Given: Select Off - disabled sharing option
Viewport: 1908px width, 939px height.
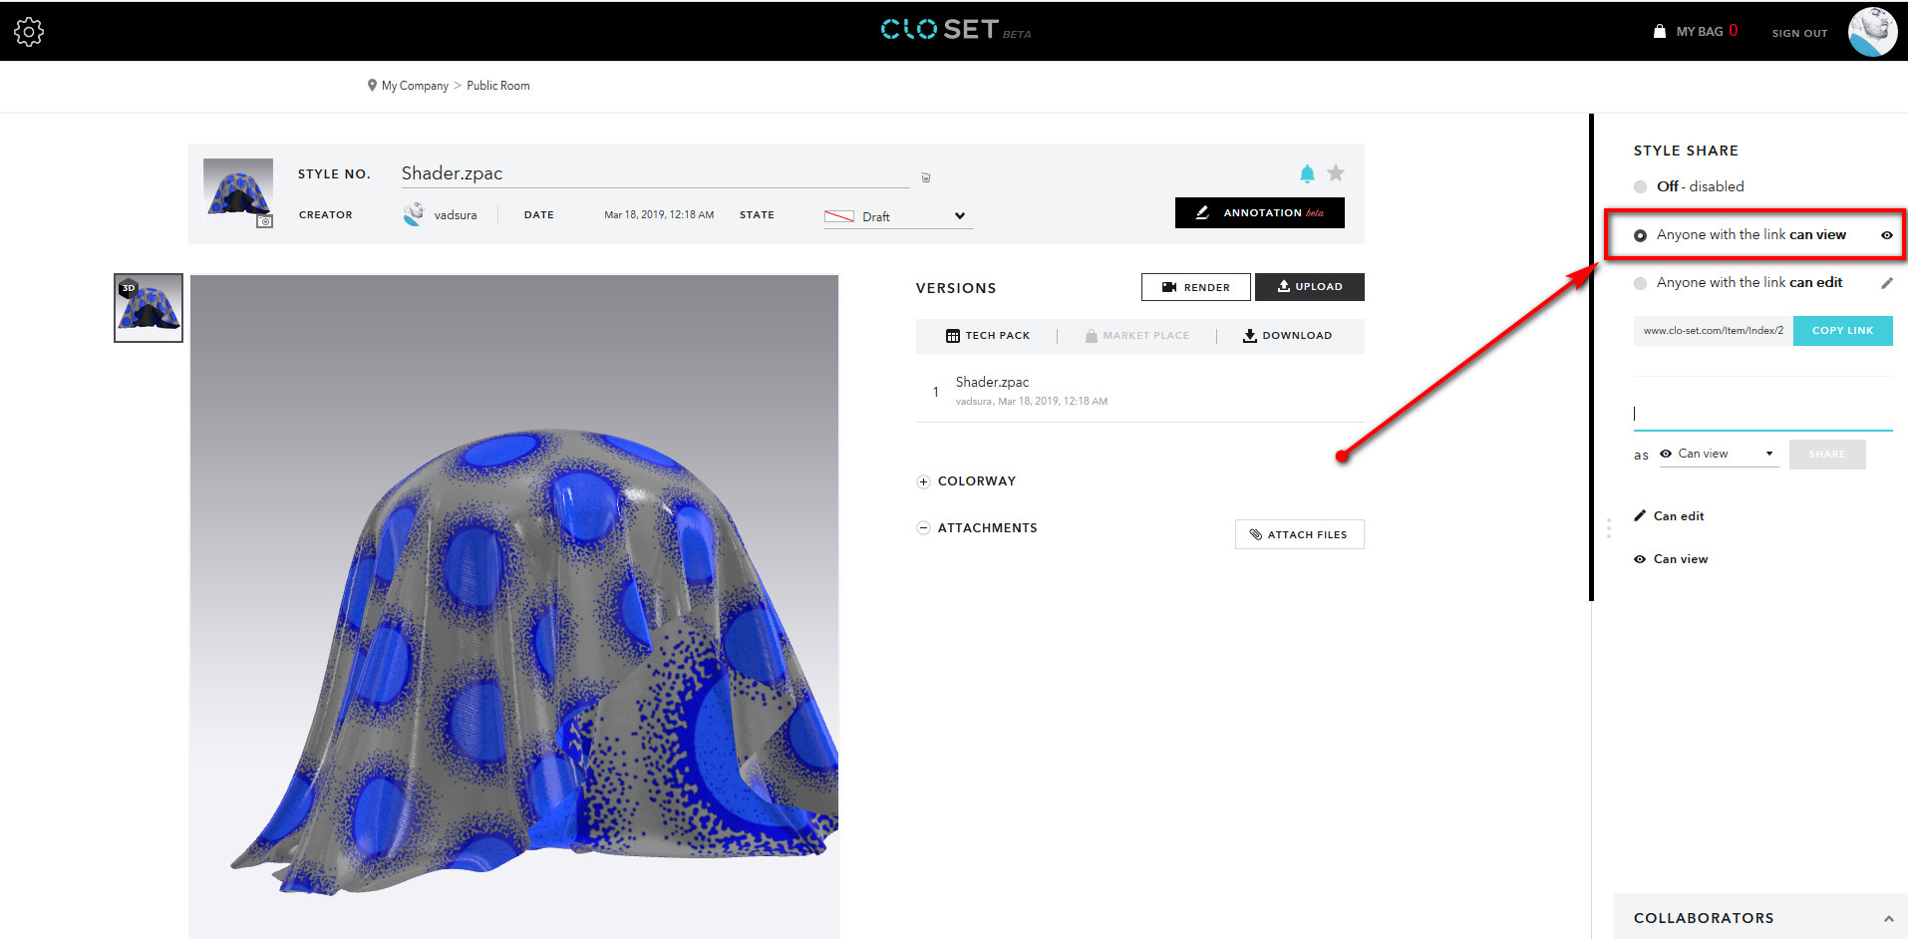Looking at the screenshot, I should (1640, 186).
